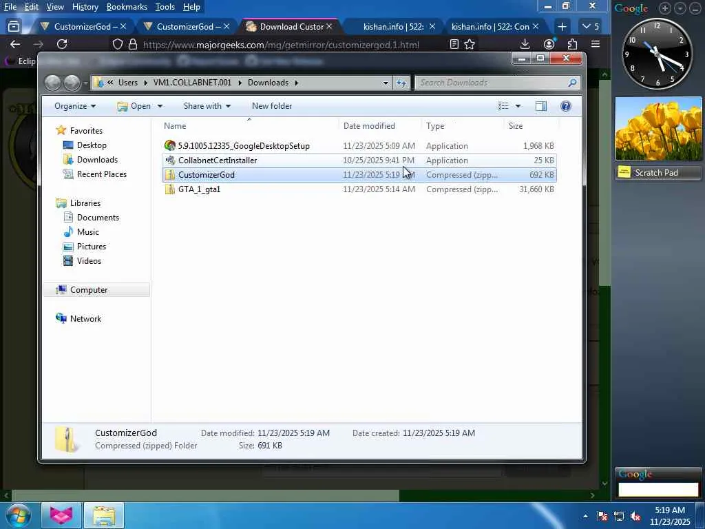Sort by Type column header
Screen dimensions: 705x529
coord(435,126)
